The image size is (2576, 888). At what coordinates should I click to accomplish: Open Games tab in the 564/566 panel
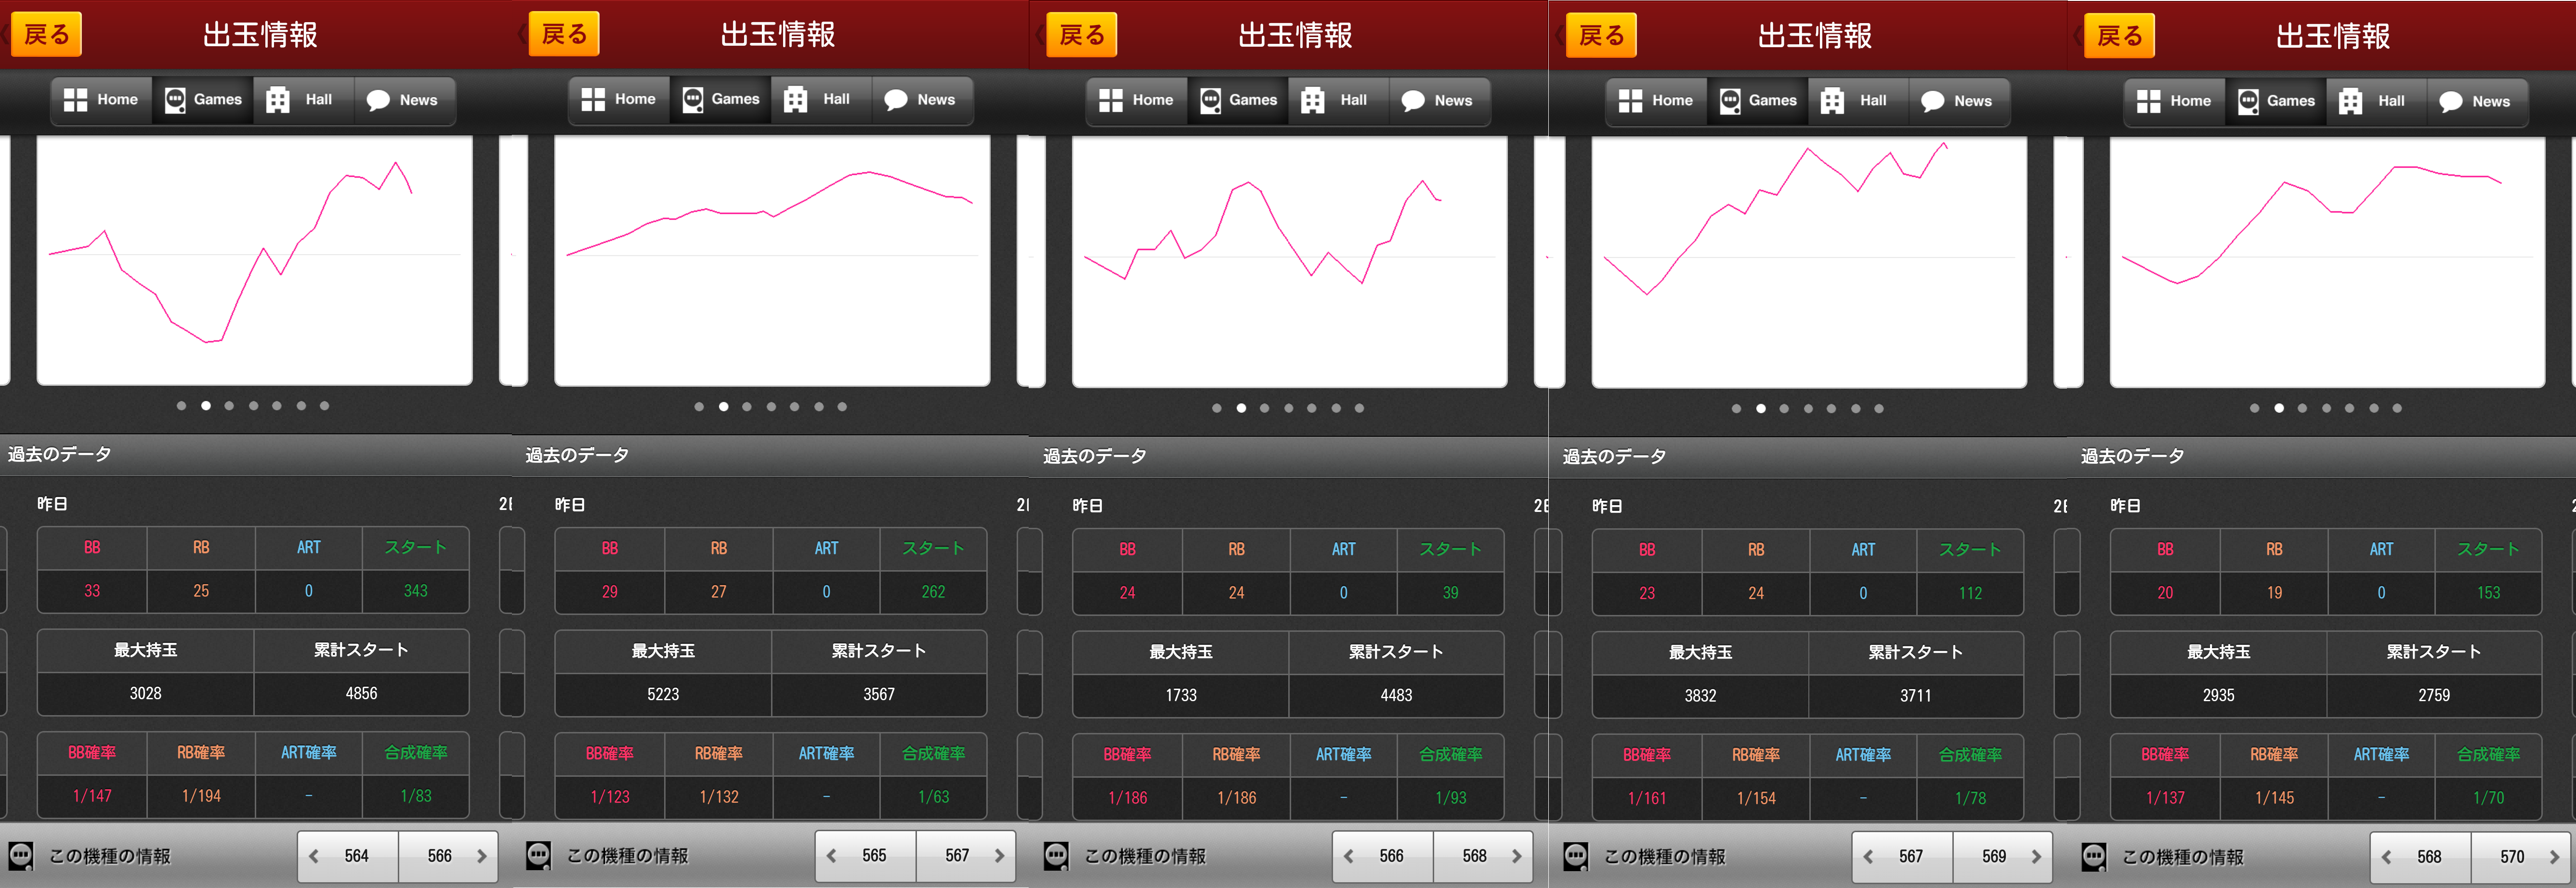(203, 100)
